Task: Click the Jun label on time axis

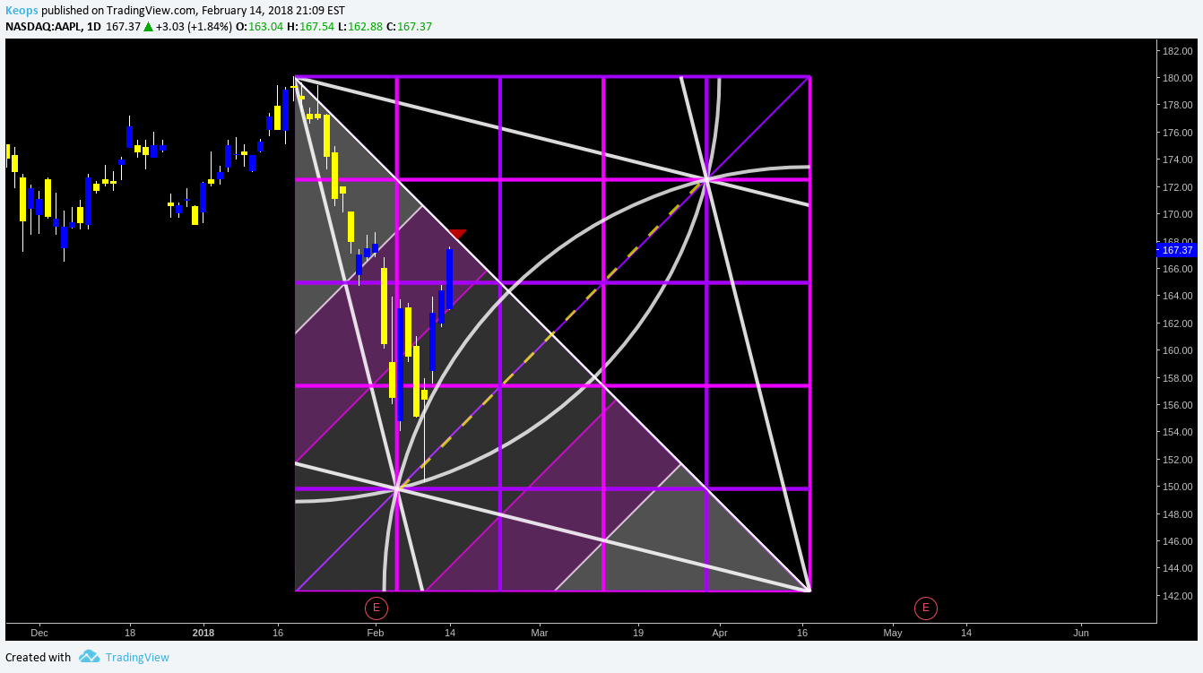Action: coord(1081,632)
